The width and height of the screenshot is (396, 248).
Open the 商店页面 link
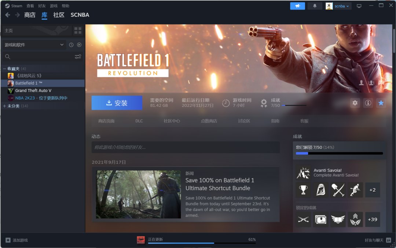106,121
